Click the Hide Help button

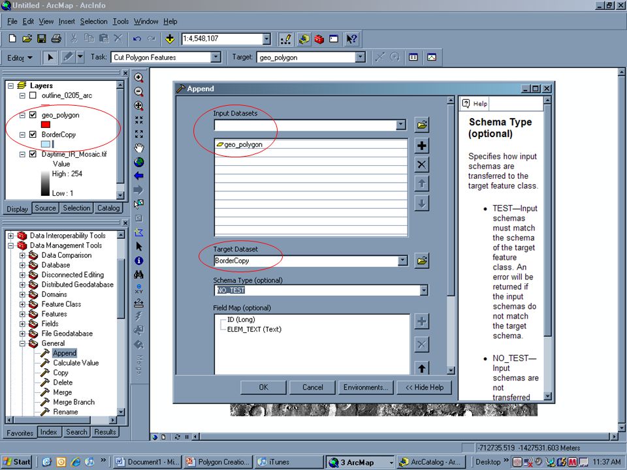(x=425, y=387)
